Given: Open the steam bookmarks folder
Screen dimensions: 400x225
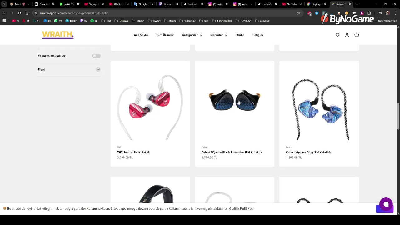Looking at the screenshot, I should [x=170, y=21].
